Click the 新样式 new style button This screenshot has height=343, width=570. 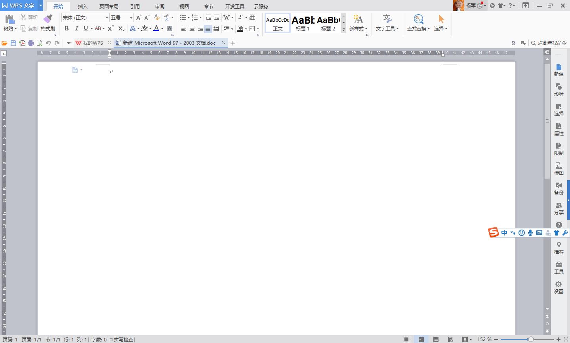(x=358, y=23)
